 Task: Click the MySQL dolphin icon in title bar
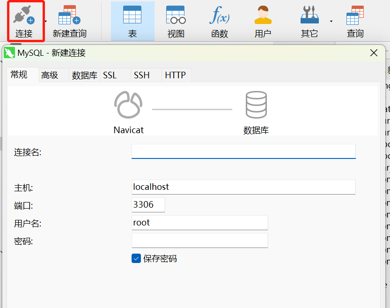(9, 53)
